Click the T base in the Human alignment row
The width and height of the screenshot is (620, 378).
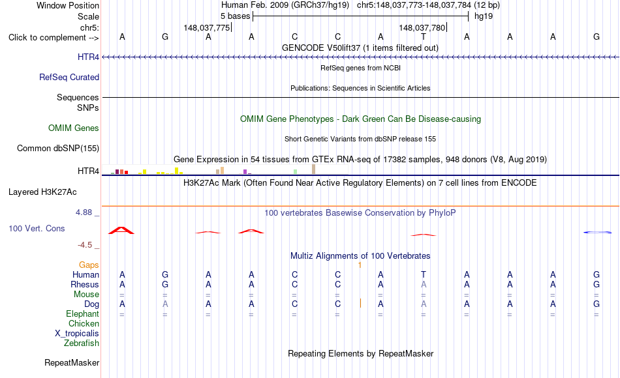click(424, 274)
